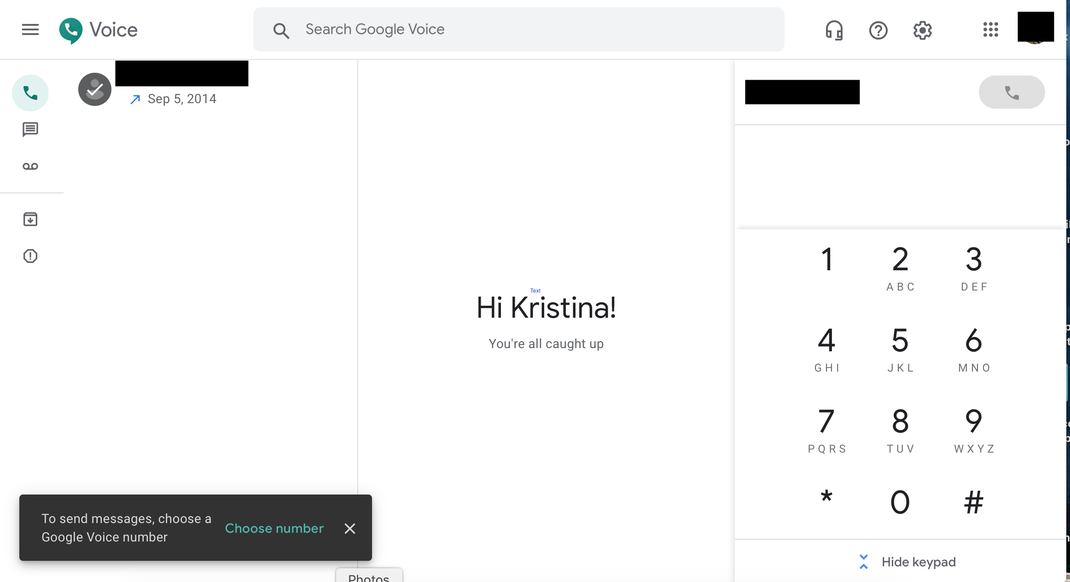The height and width of the screenshot is (582, 1070).
Task: Open the Voicemail section
Action: click(30, 166)
